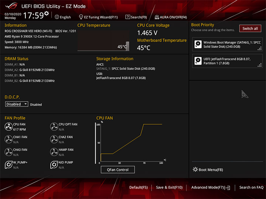
Task: Open Search on FAQ link
Action: point(251,188)
